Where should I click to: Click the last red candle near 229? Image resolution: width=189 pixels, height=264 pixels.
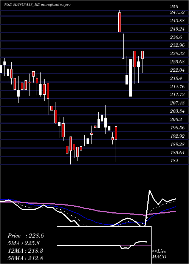click(x=143, y=55)
